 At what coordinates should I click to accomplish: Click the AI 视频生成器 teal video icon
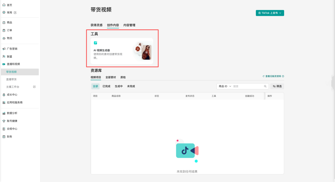point(96,43)
